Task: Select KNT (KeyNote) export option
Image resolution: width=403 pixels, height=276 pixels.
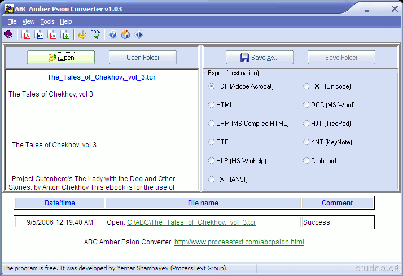Action: tap(328, 142)
